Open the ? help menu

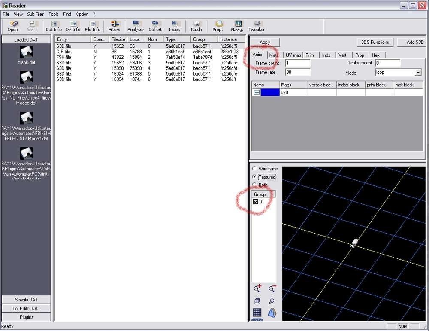tap(94, 14)
